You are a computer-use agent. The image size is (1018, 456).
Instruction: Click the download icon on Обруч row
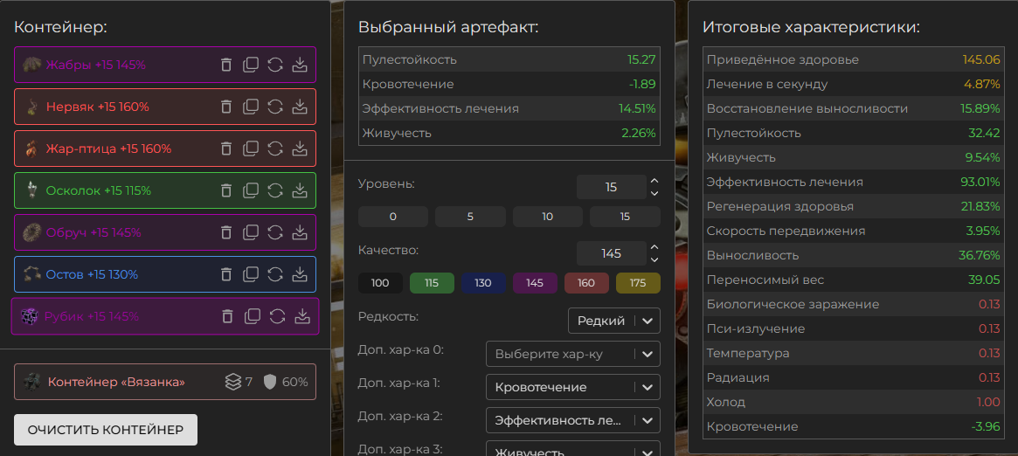pos(300,232)
